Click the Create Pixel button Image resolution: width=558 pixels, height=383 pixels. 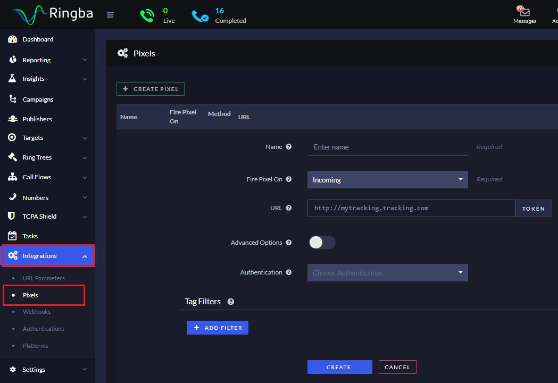click(x=151, y=89)
